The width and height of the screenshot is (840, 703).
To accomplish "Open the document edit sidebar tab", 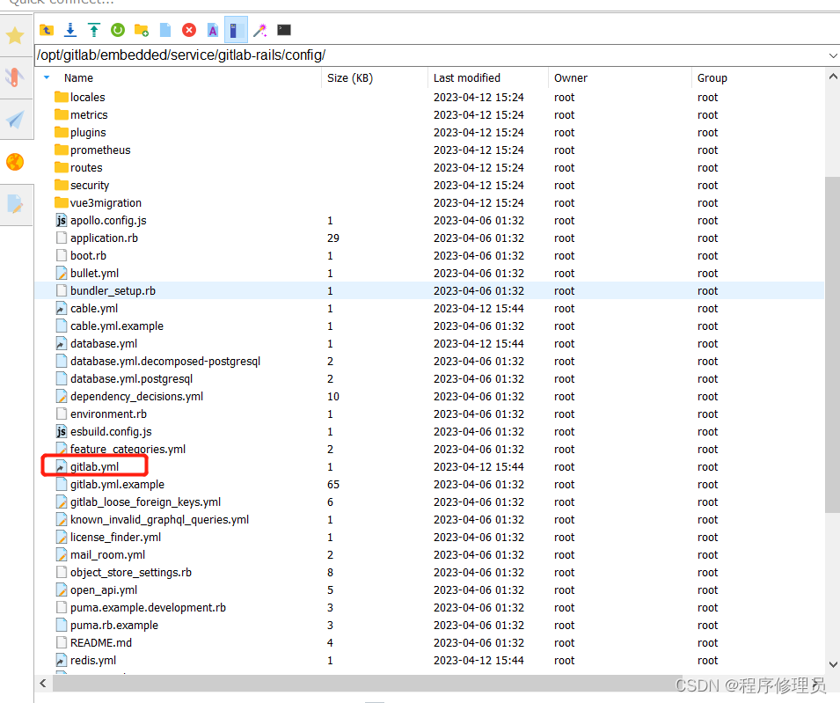I will click(x=15, y=204).
